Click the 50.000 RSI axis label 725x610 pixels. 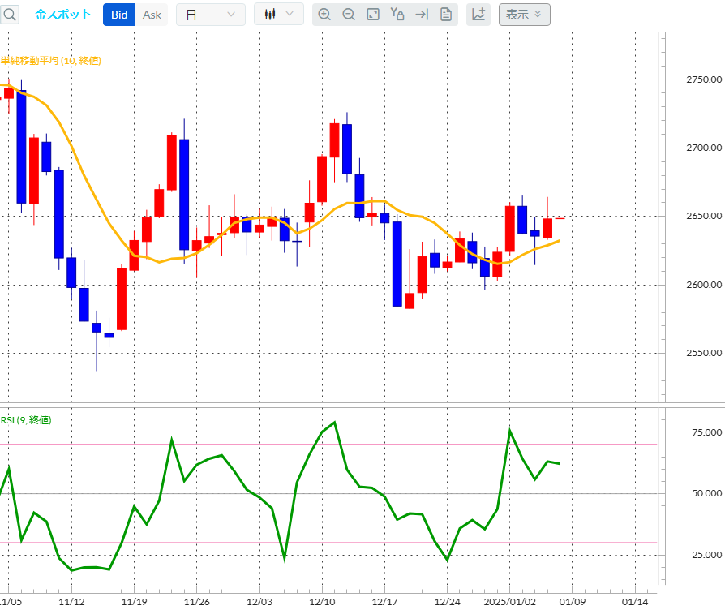tap(706, 493)
